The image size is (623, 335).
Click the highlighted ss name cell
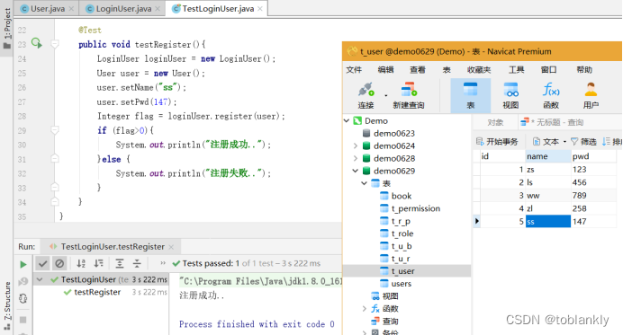pos(548,222)
